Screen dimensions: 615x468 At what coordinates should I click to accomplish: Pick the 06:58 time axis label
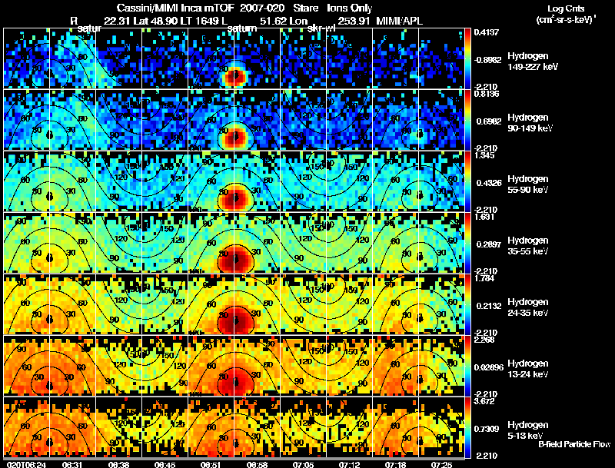point(257,465)
